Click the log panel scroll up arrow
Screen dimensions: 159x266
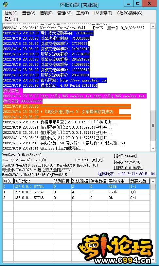tap(153, 27)
